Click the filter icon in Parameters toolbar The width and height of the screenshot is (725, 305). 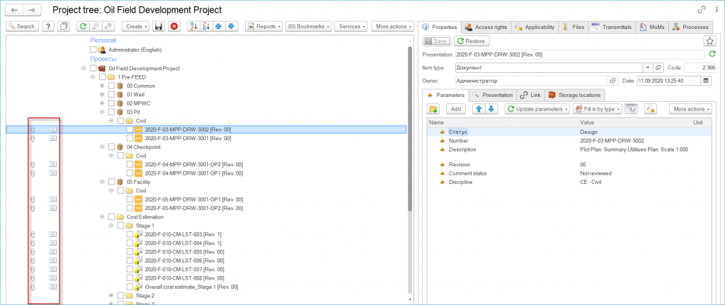point(633,109)
